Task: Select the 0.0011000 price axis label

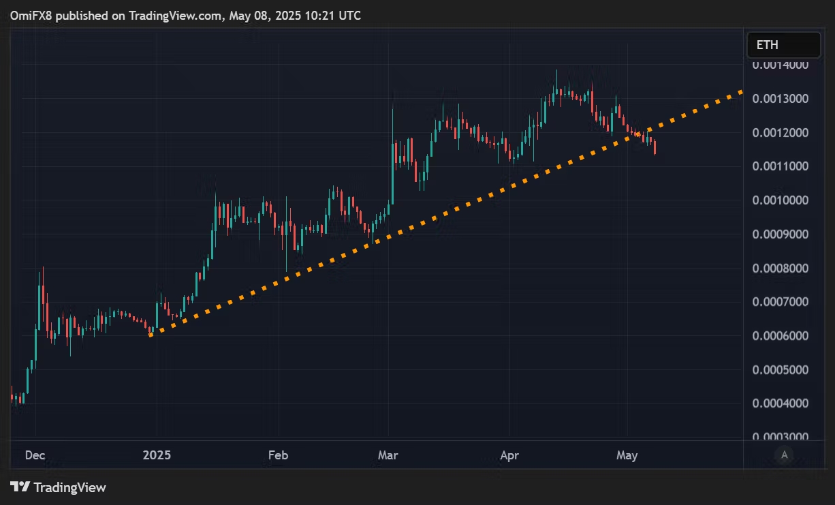Action: tap(780, 166)
